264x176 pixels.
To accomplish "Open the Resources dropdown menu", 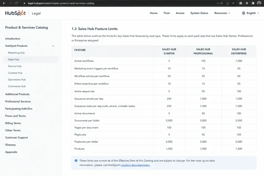I will tap(222, 13).
